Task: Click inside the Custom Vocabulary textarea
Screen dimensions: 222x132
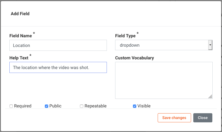Action: tap(163, 80)
